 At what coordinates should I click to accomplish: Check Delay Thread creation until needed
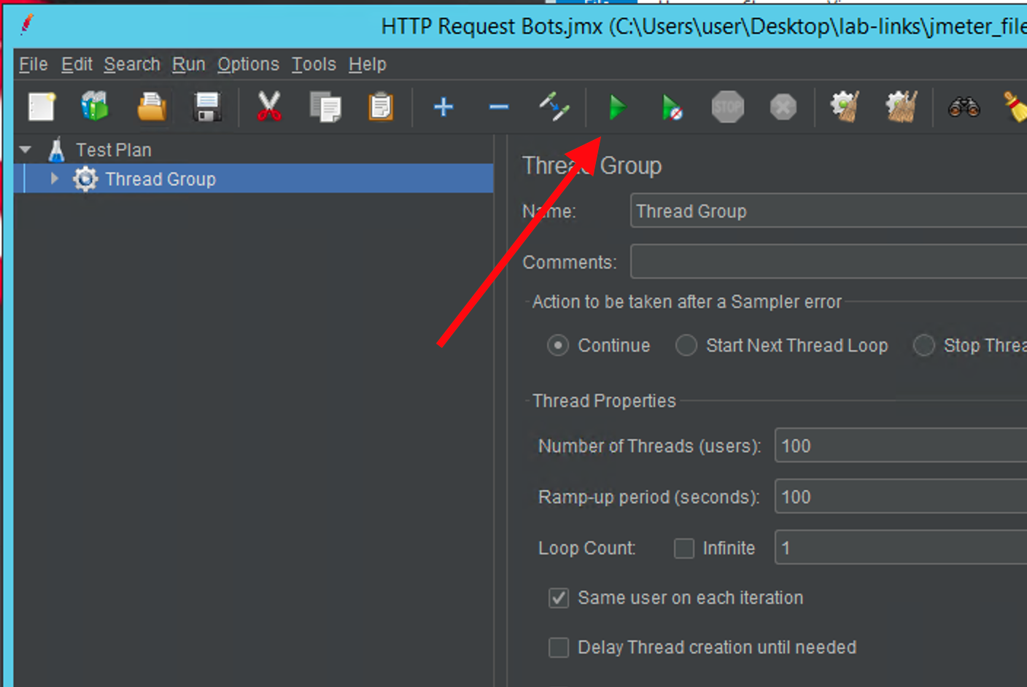[559, 647]
